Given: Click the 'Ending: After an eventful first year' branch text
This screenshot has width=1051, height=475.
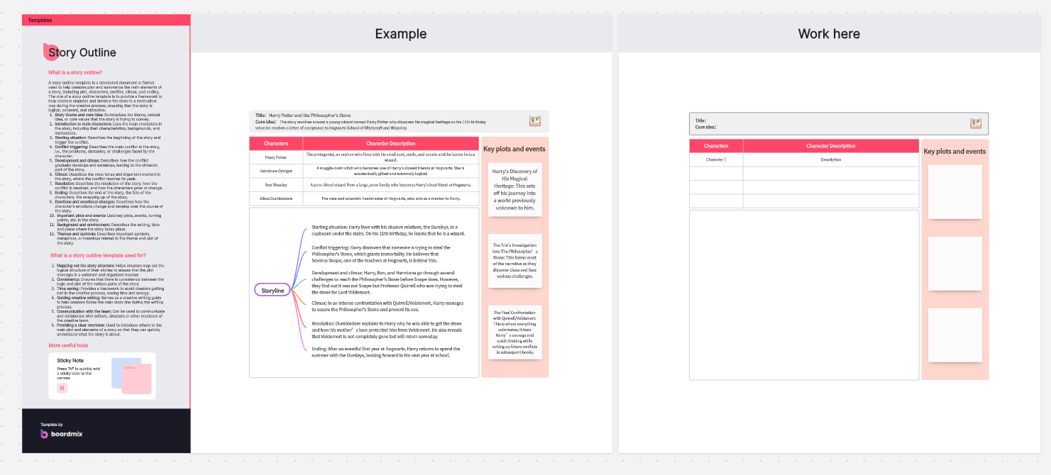Looking at the screenshot, I should pyautogui.click(x=386, y=352).
